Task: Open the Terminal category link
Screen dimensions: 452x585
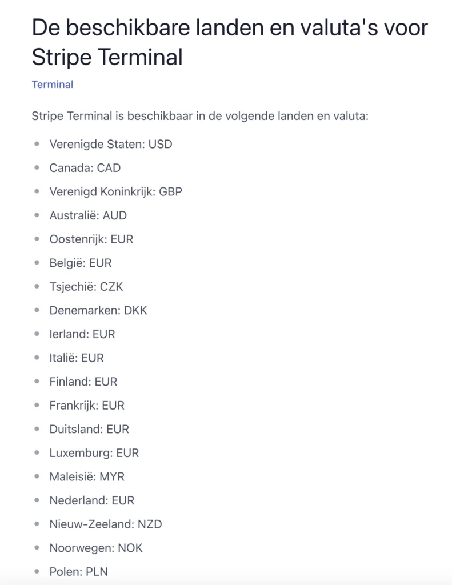Action: [x=53, y=85]
